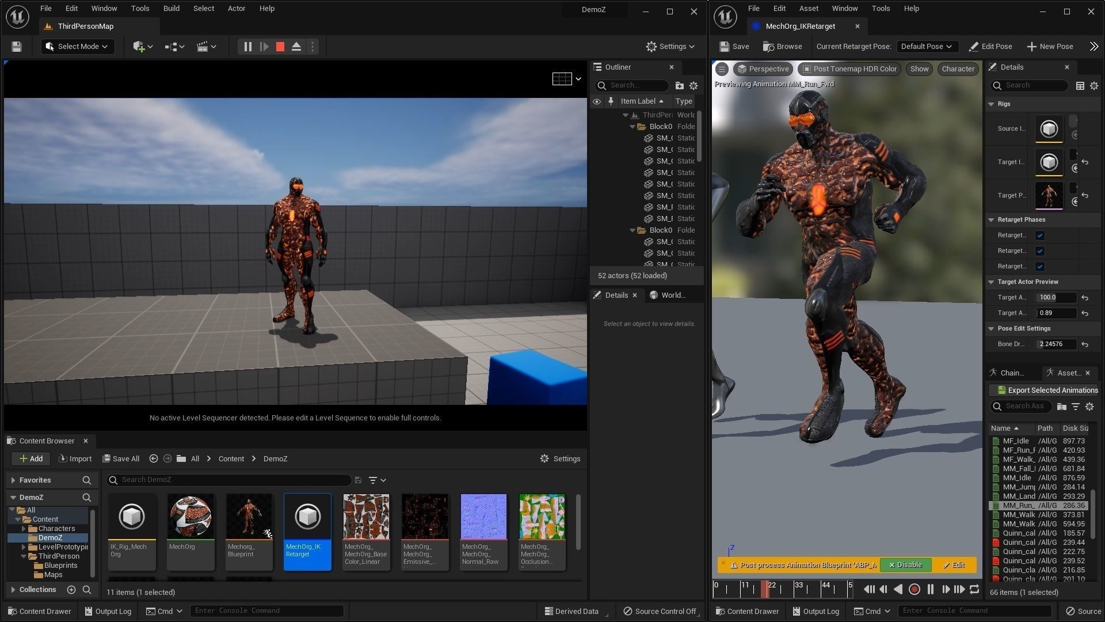Select the MechOrg material thumbnail
Viewport: 1105px width, 622px height.
pyautogui.click(x=190, y=517)
